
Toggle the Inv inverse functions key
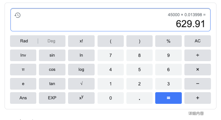(x=23, y=55)
